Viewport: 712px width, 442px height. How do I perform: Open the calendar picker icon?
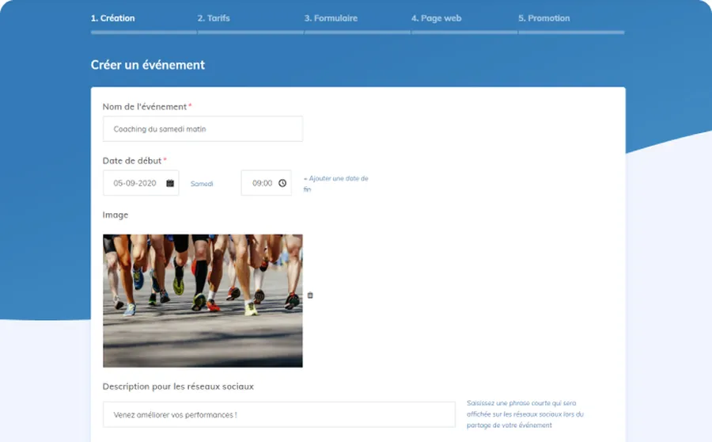coord(170,183)
